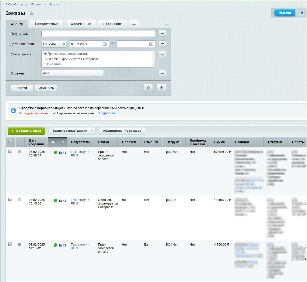The height and width of the screenshot is (282, 307).
Task: Open Заказы breadcrumb link
Action: (x=54, y=4)
